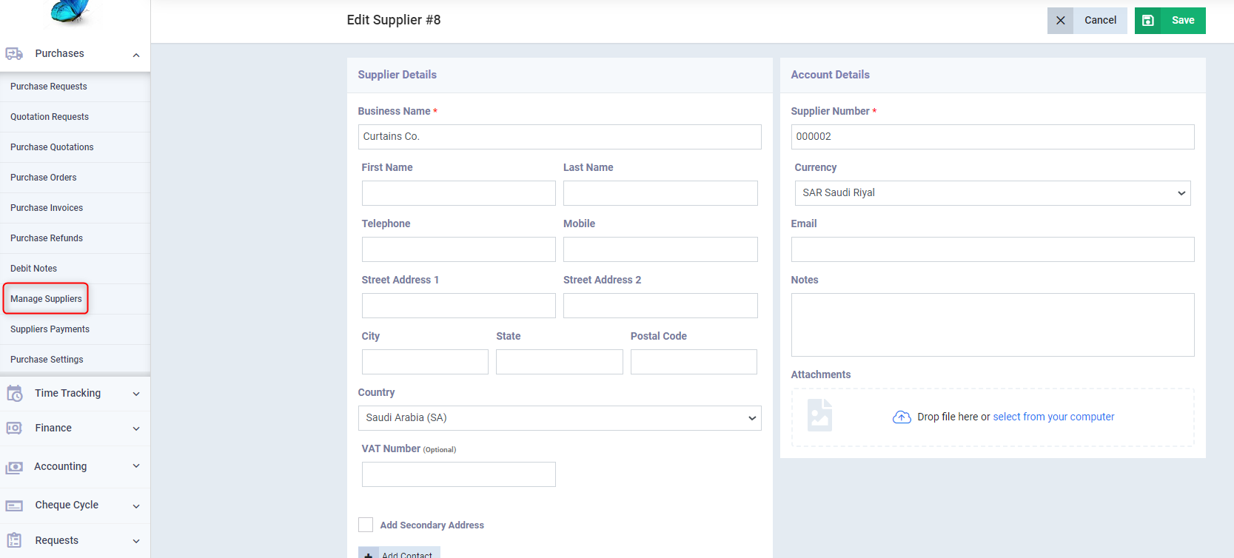Click the Purchases truck icon
The image size is (1234, 558).
point(14,54)
